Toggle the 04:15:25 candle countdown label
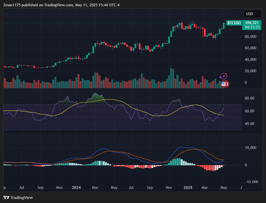The image size is (266, 203). coord(252,28)
